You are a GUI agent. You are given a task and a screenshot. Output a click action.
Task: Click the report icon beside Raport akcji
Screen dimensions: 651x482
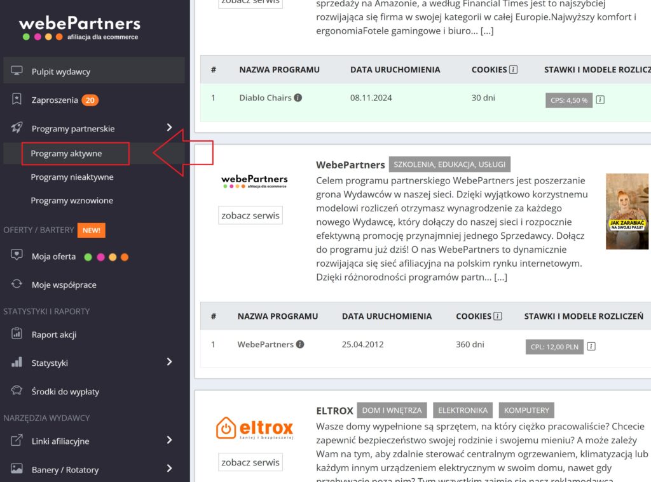[x=17, y=333]
